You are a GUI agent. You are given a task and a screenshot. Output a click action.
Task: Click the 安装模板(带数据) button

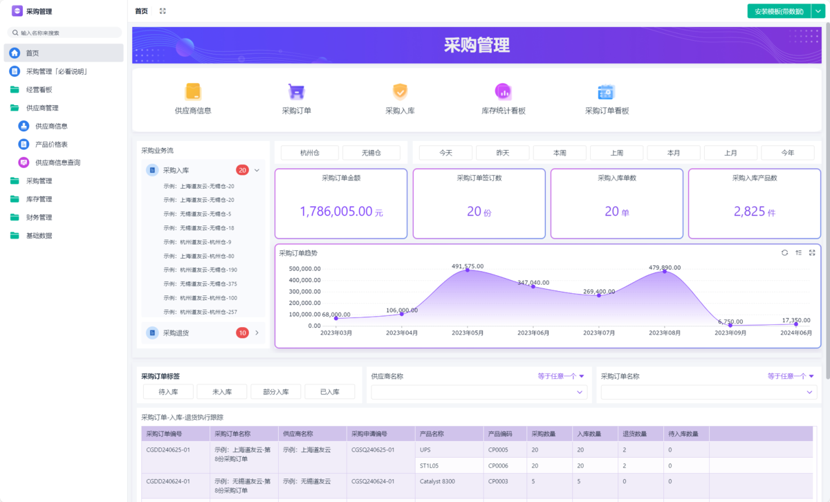(x=779, y=11)
